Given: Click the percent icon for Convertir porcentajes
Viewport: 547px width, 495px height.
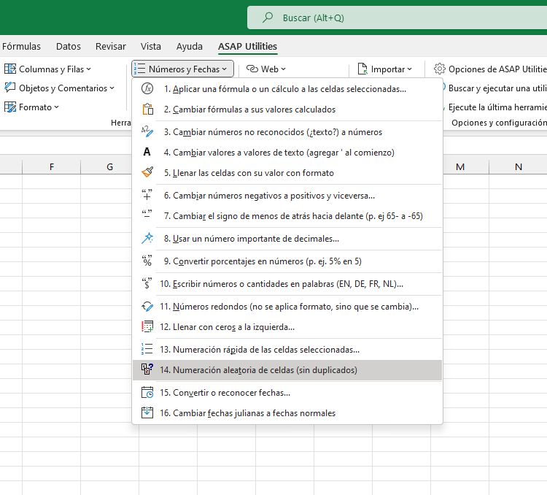Looking at the screenshot, I should tap(147, 261).
